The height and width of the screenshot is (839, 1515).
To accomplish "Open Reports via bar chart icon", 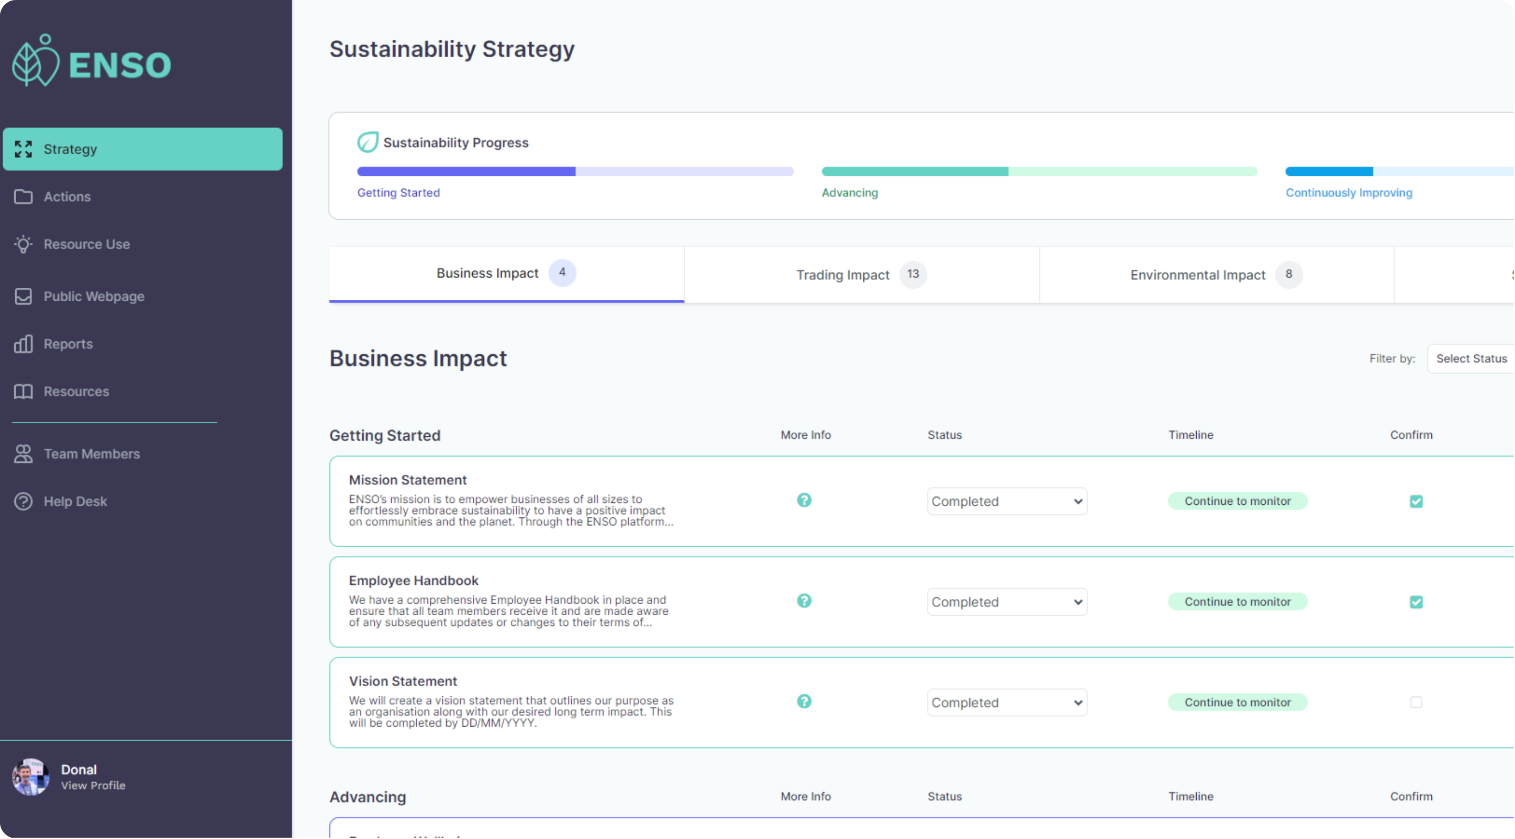I will 24,345.
